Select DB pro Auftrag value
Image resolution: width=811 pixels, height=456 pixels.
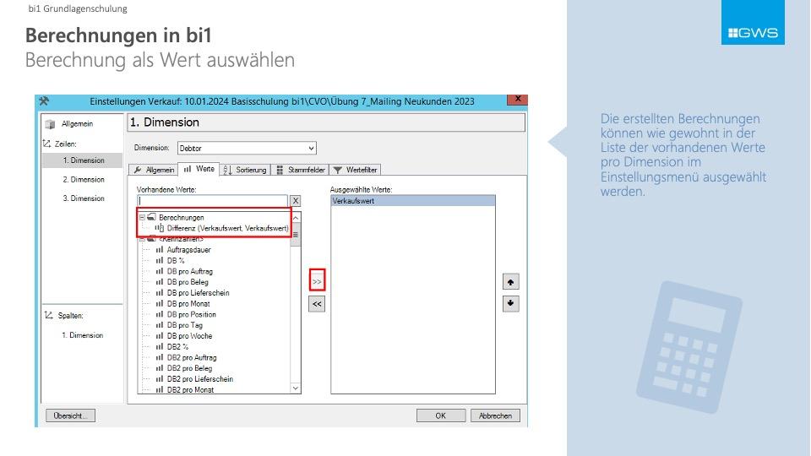coord(190,271)
